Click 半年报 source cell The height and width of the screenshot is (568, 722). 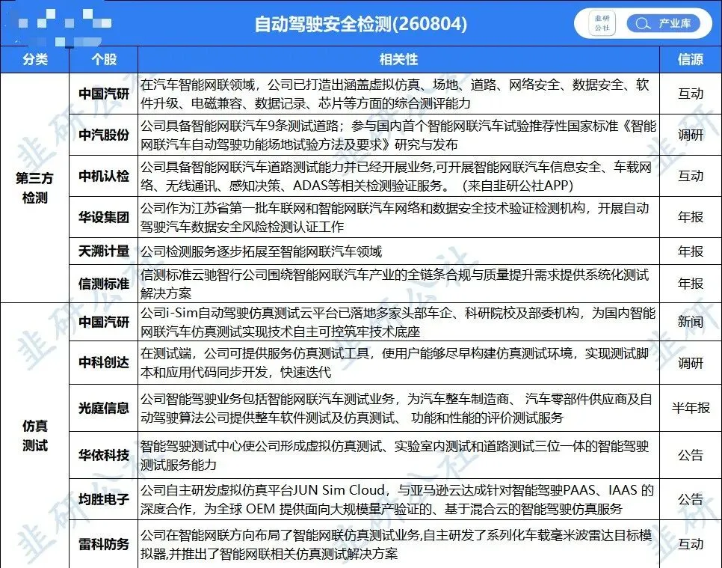(690, 408)
